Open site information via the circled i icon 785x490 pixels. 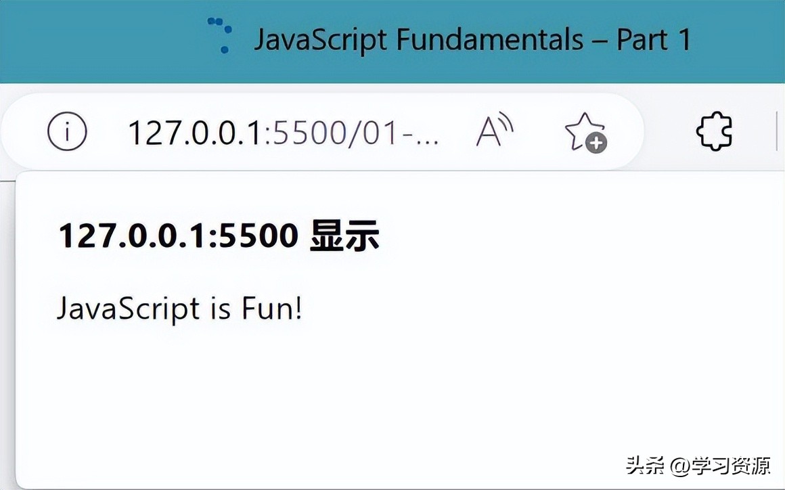tap(67, 132)
